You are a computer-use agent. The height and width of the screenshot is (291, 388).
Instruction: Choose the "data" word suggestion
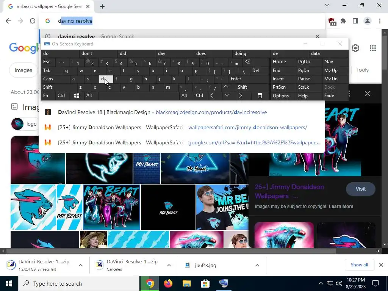coord(328,53)
